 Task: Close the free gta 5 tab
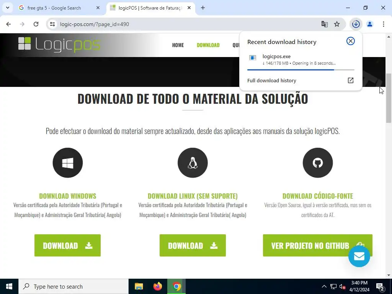tap(98, 8)
